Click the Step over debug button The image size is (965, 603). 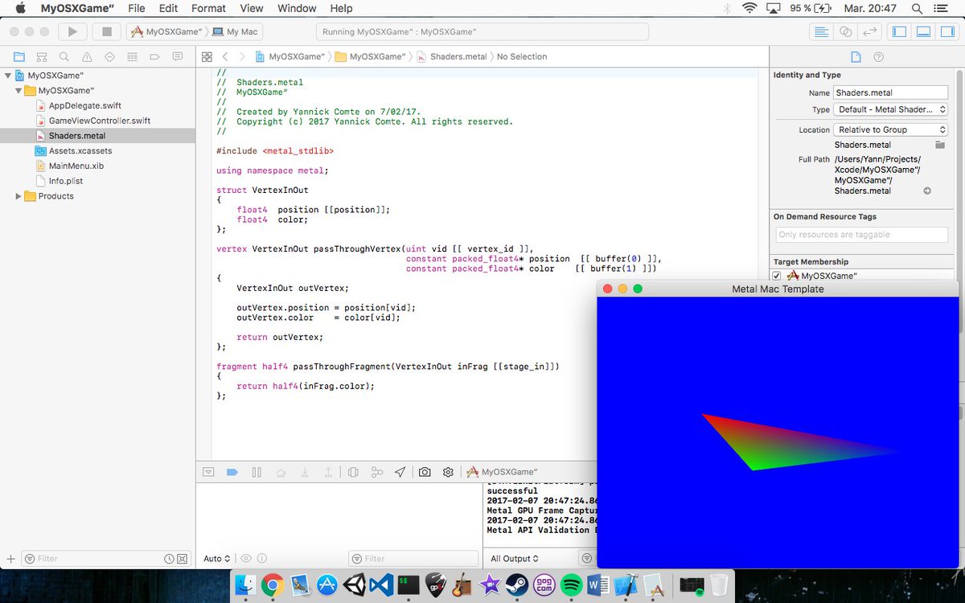[x=281, y=472]
